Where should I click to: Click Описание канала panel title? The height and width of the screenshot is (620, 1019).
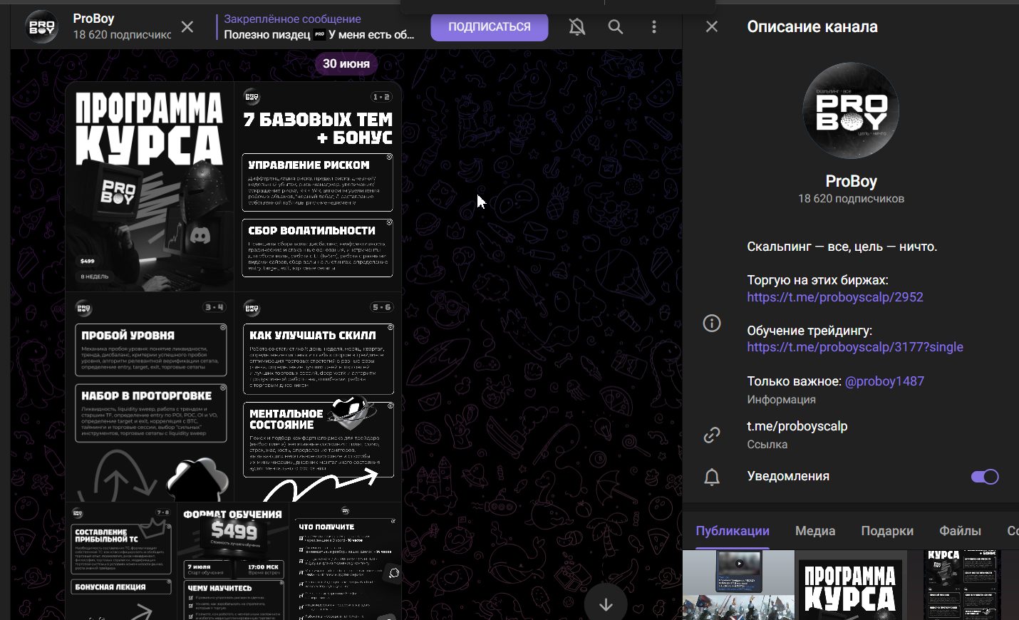pyautogui.click(x=812, y=27)
